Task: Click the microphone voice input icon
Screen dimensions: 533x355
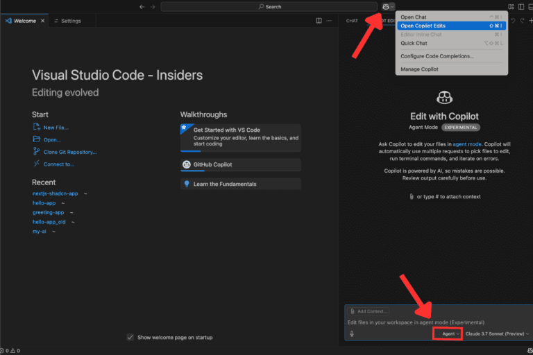Action: 352,334
